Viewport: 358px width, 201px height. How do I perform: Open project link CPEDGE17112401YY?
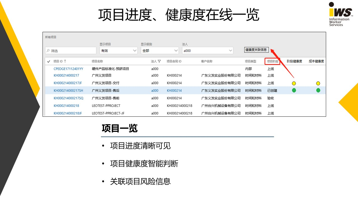[69, 69]
